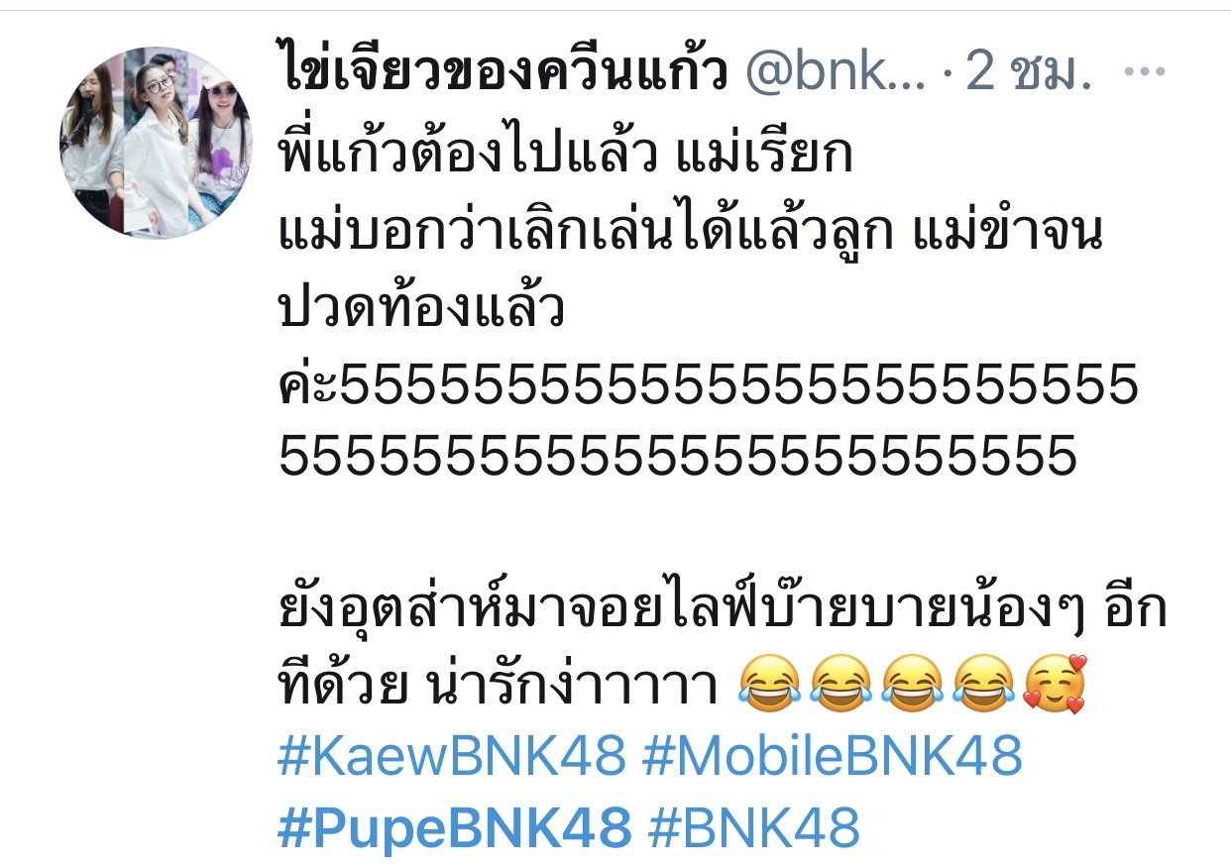The width and height of the screenshot is (1231, 864).
Task: Open the tweet's three-dot more options menu
Action: [x=1149, y=74]
